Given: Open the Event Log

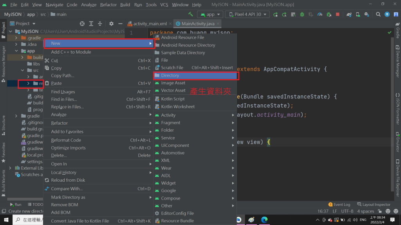Looking at the screenshot, I should pyautogui.click(x=339, y=204).
